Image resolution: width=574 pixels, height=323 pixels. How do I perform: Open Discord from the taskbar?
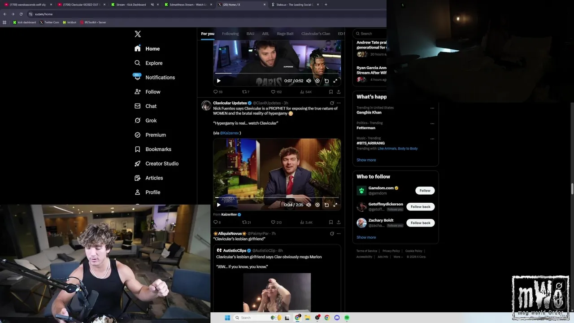(x=337, y=318)
